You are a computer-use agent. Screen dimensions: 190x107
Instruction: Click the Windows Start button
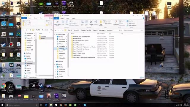click(x=2, y=105)
